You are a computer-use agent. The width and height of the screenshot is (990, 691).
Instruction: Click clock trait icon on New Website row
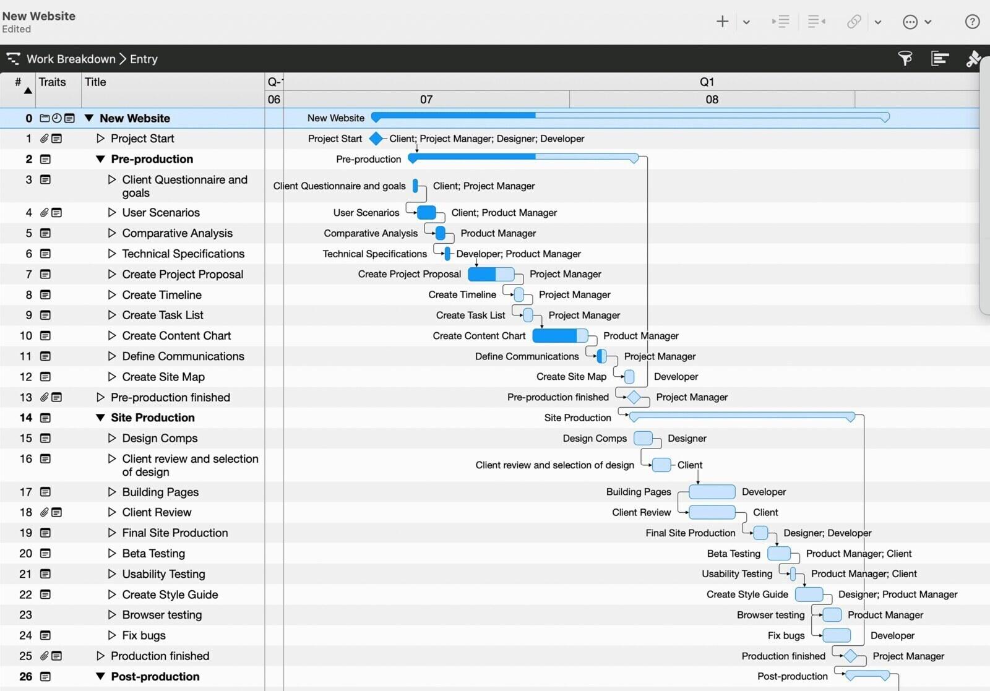[x=57, y=118]
